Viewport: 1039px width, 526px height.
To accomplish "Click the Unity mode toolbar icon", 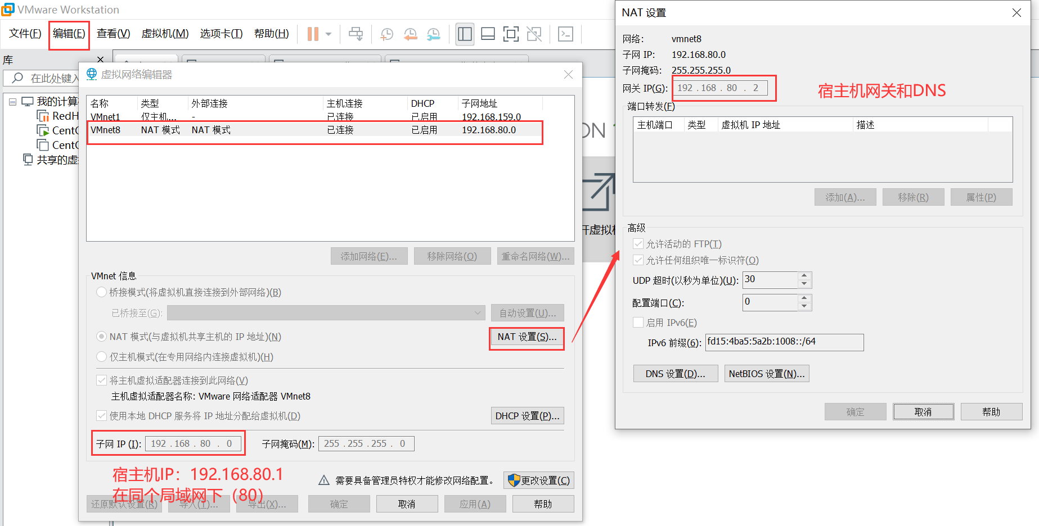I will click(x=534, y=34).
